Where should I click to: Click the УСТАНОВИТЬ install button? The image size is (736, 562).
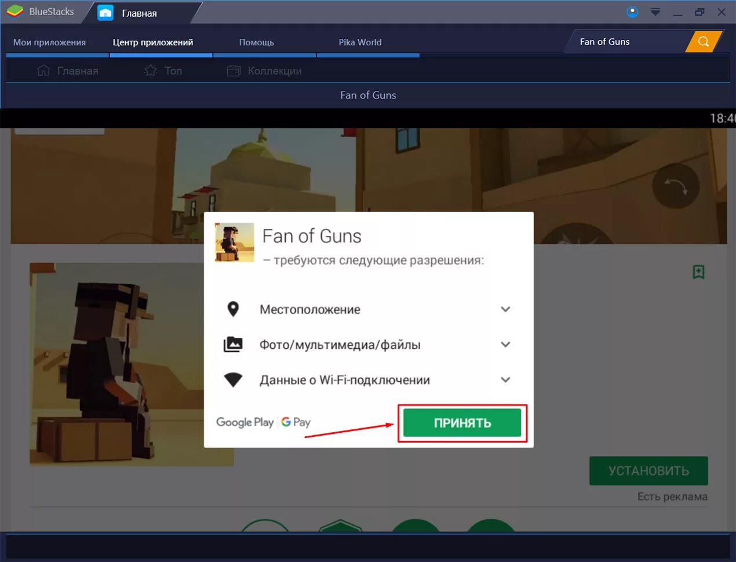(648, 471)
